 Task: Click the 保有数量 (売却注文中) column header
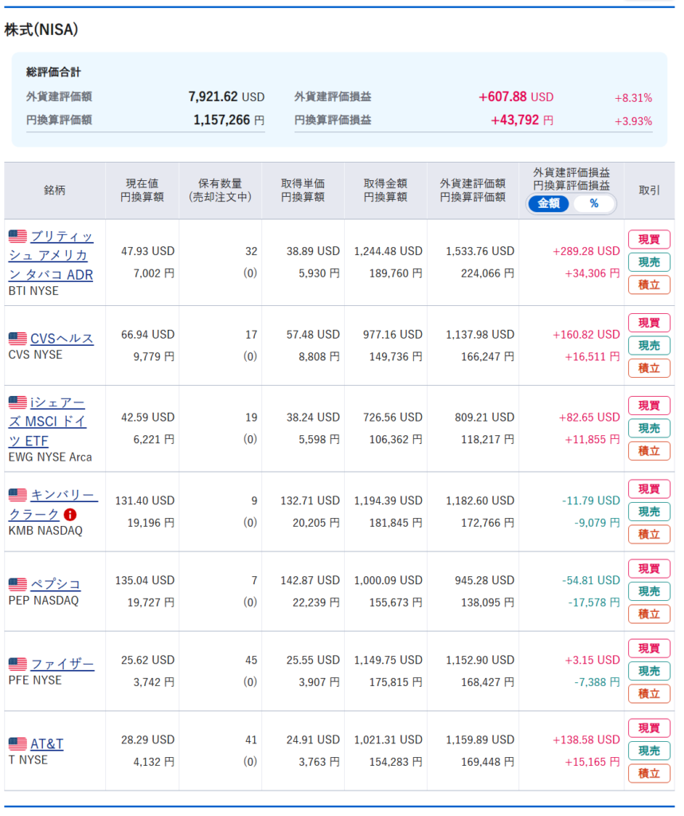pos(220,190)
